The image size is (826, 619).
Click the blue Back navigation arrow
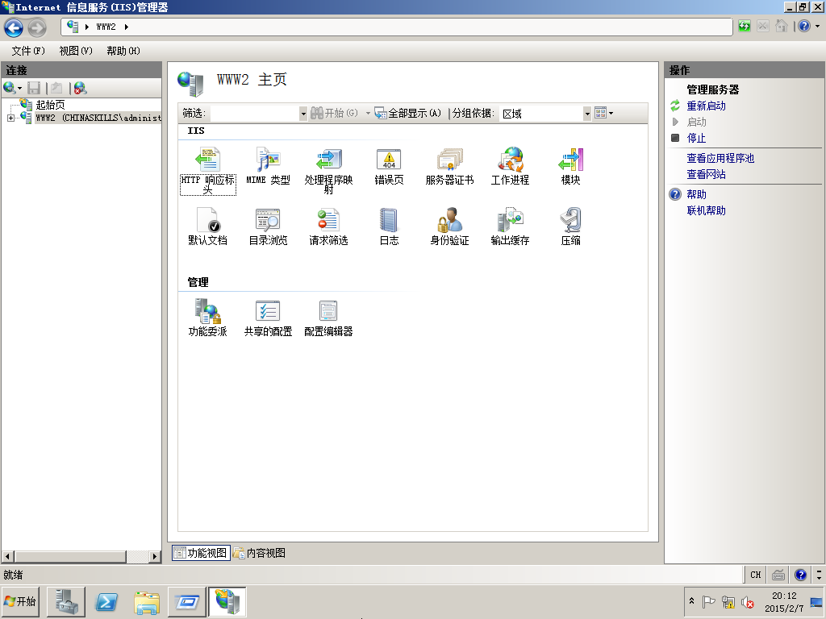coord(14,27)
